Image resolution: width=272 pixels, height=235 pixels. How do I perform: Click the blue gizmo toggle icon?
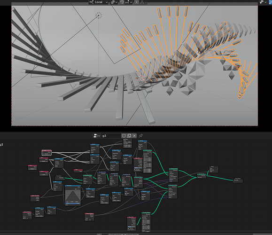[270, 2]
